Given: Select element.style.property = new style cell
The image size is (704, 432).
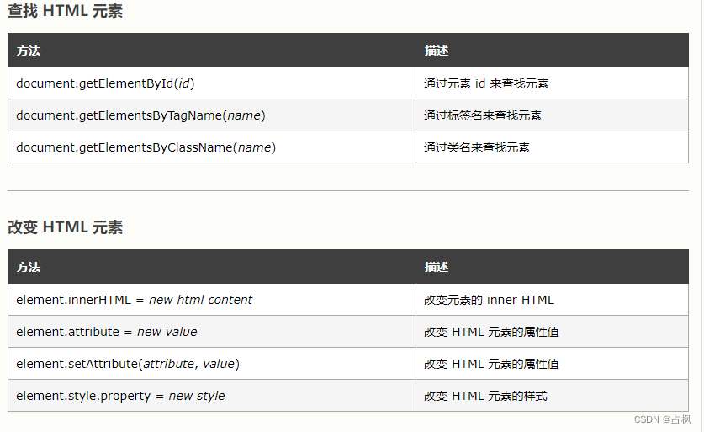Looking at the screenshot, I should tap(212, 395).
